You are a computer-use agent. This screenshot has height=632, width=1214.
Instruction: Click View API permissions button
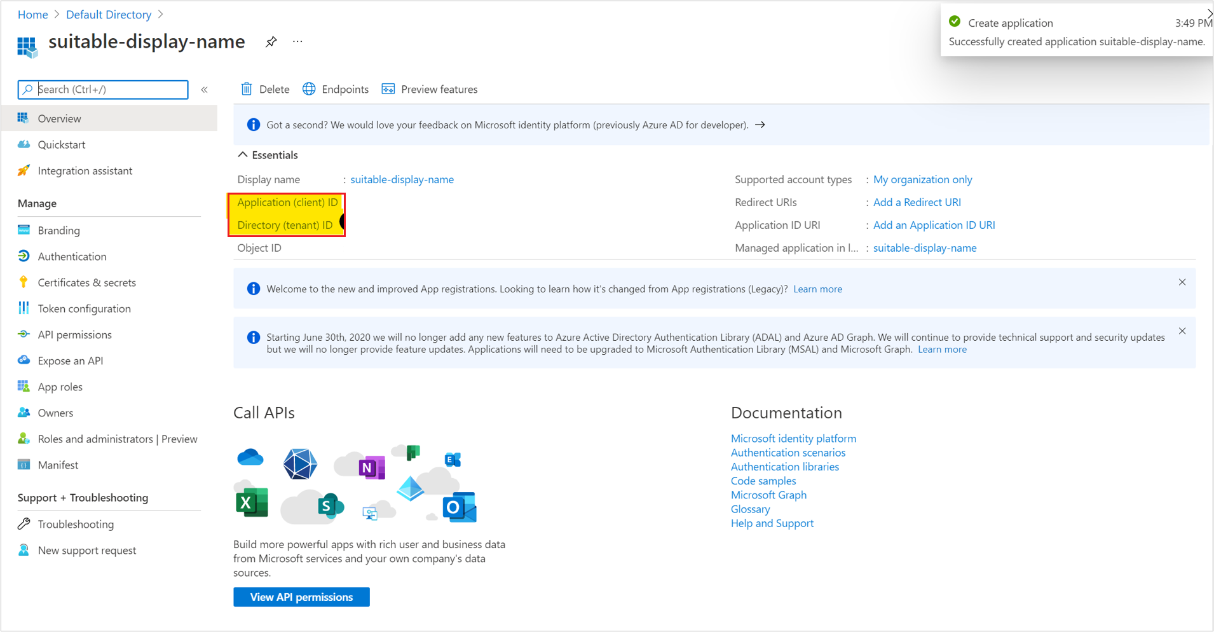tap(301, 597)
